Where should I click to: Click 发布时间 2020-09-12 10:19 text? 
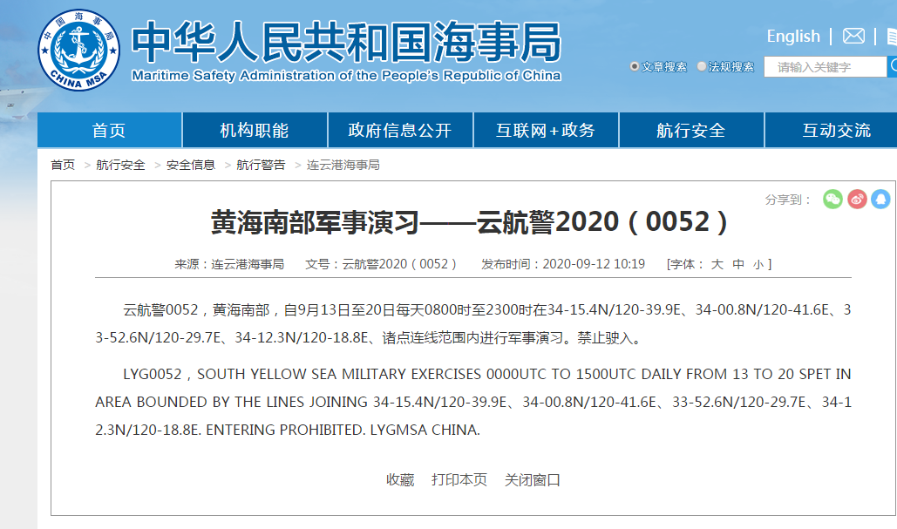[x=563, y=264]
